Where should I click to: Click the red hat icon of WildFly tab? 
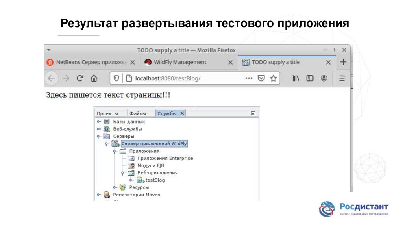click(148, 62)
